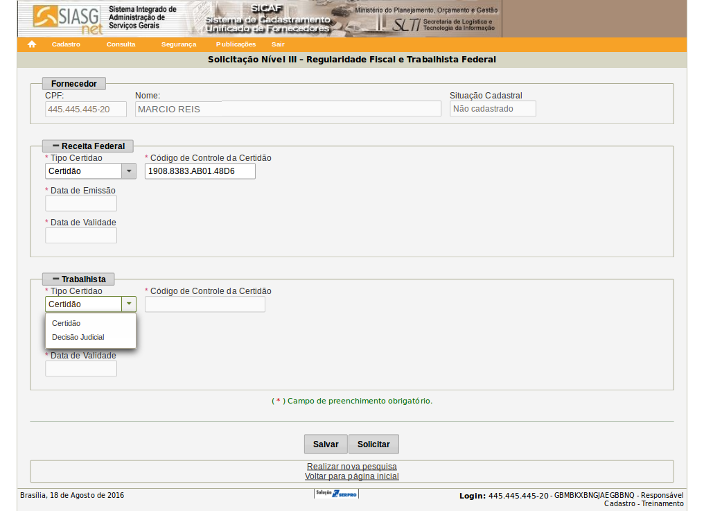Toggle the Trabalhista Tipo Certidao dropdown arrow
Image resolution: width=704 pixels, height=511 pixels.
129,304
